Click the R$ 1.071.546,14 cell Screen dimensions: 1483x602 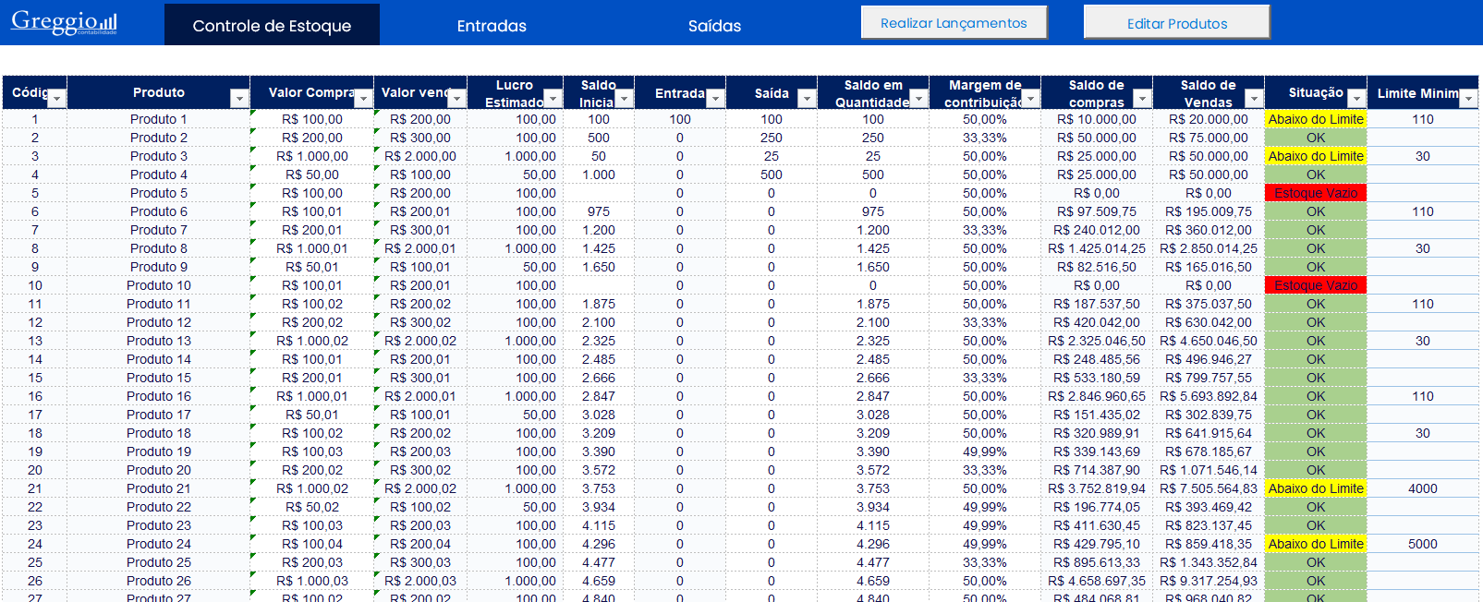pyautogui.click(x=1209, y=470)
